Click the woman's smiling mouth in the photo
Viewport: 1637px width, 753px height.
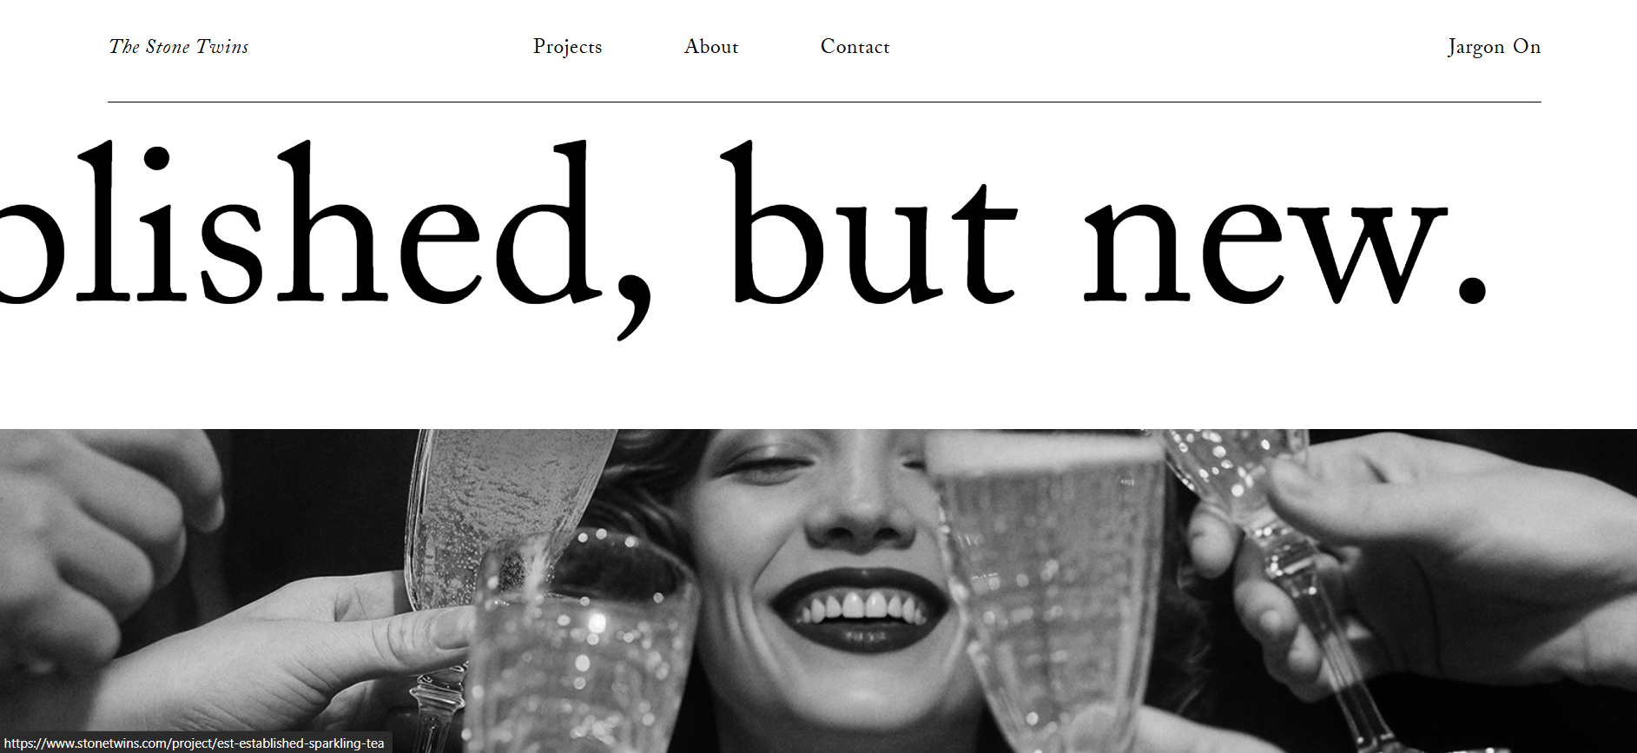(x=860, y=610)
